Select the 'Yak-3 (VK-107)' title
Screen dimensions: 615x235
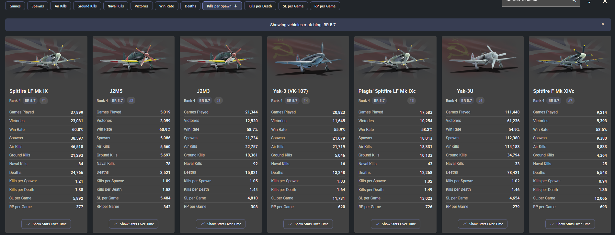(x=290, y=91)
